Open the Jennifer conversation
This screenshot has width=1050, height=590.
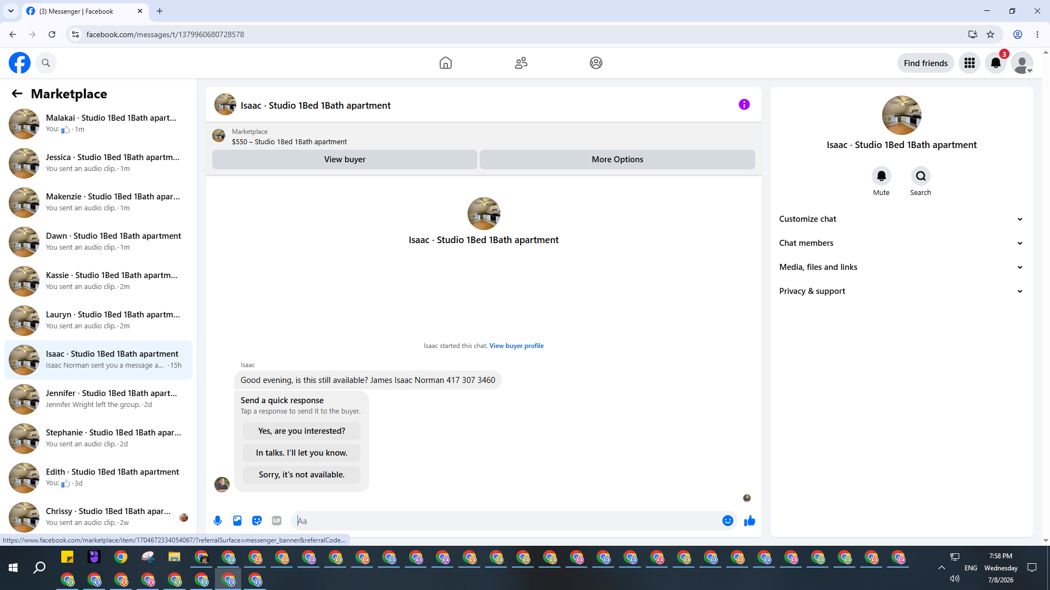98,399
